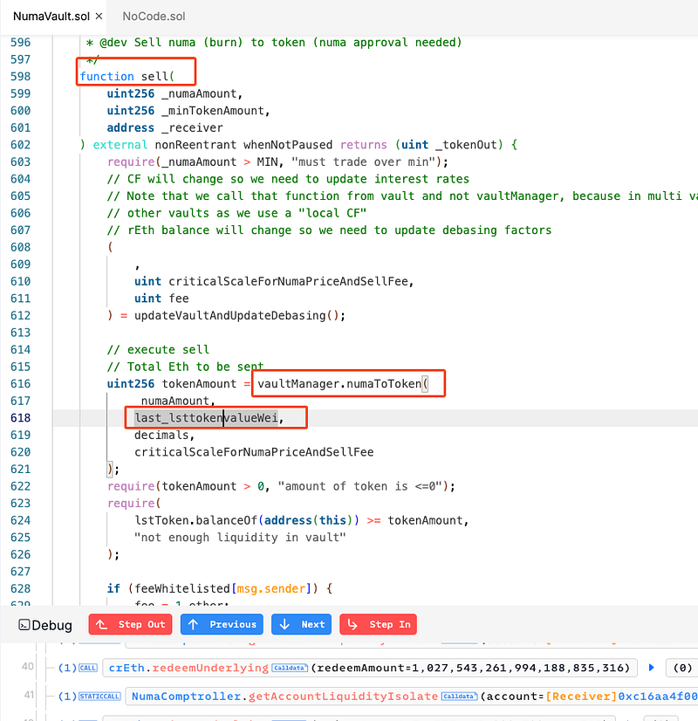The width and height of the screenshot is (698, 721).
Task: Click the Calldata badge on redeemUnderlying
Action: click(290, 668)
